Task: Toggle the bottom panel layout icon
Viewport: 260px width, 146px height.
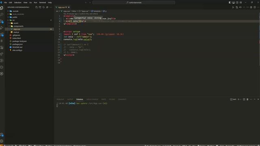Action: pyautogui.click(x=234, y=2)
